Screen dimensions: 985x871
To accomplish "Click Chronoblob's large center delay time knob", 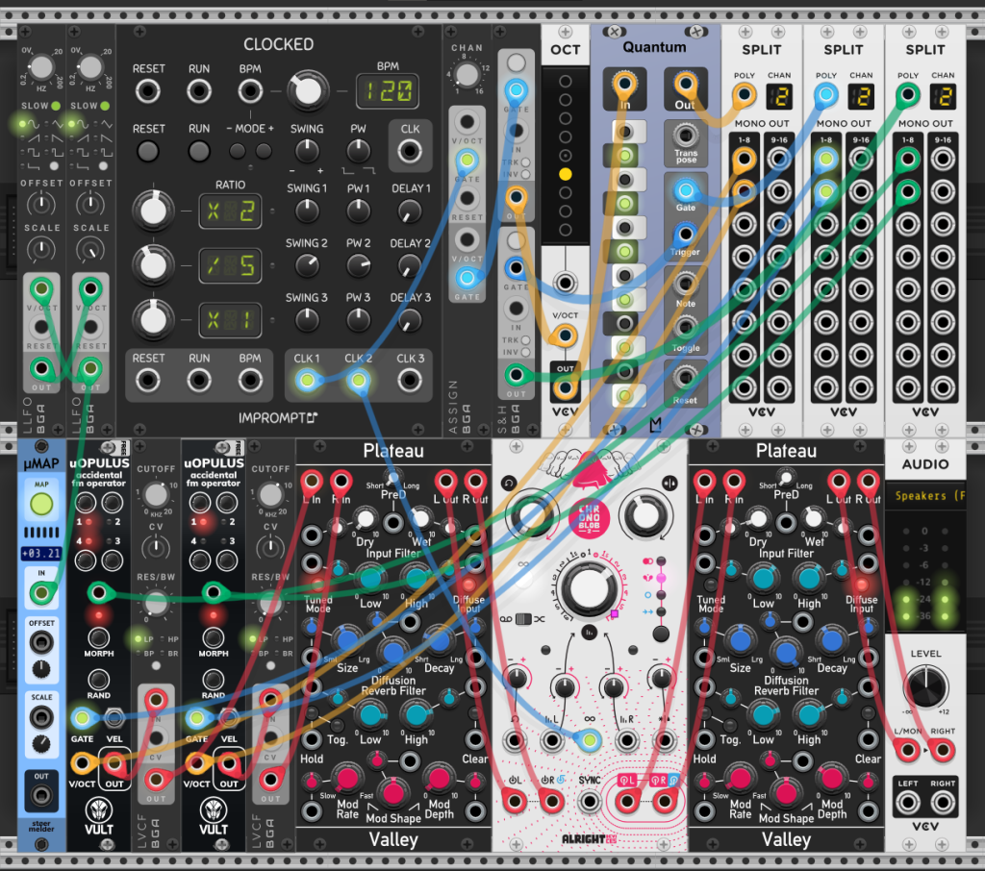I will click(589, 587).
